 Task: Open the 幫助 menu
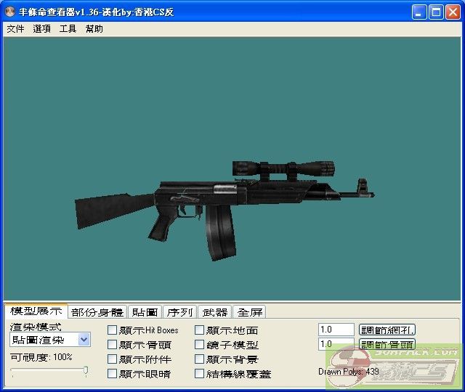[94, 29]
